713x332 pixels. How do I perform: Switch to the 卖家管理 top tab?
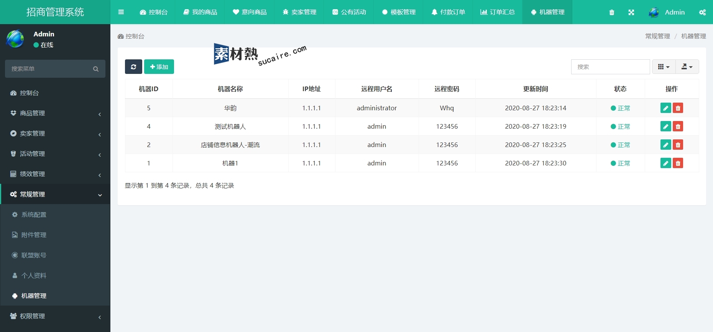pos(299,12)
